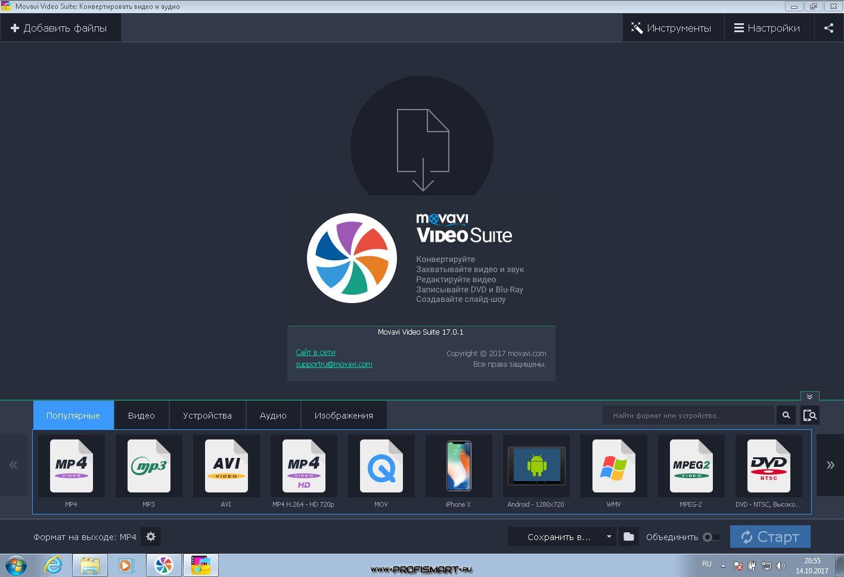Click the share icon in top bar
844x577 pixels.
point(829,28)
